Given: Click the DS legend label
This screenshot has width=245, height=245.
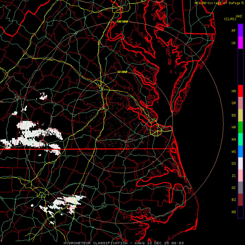Looking at the screenshot, I should click(x=234, y=163).
